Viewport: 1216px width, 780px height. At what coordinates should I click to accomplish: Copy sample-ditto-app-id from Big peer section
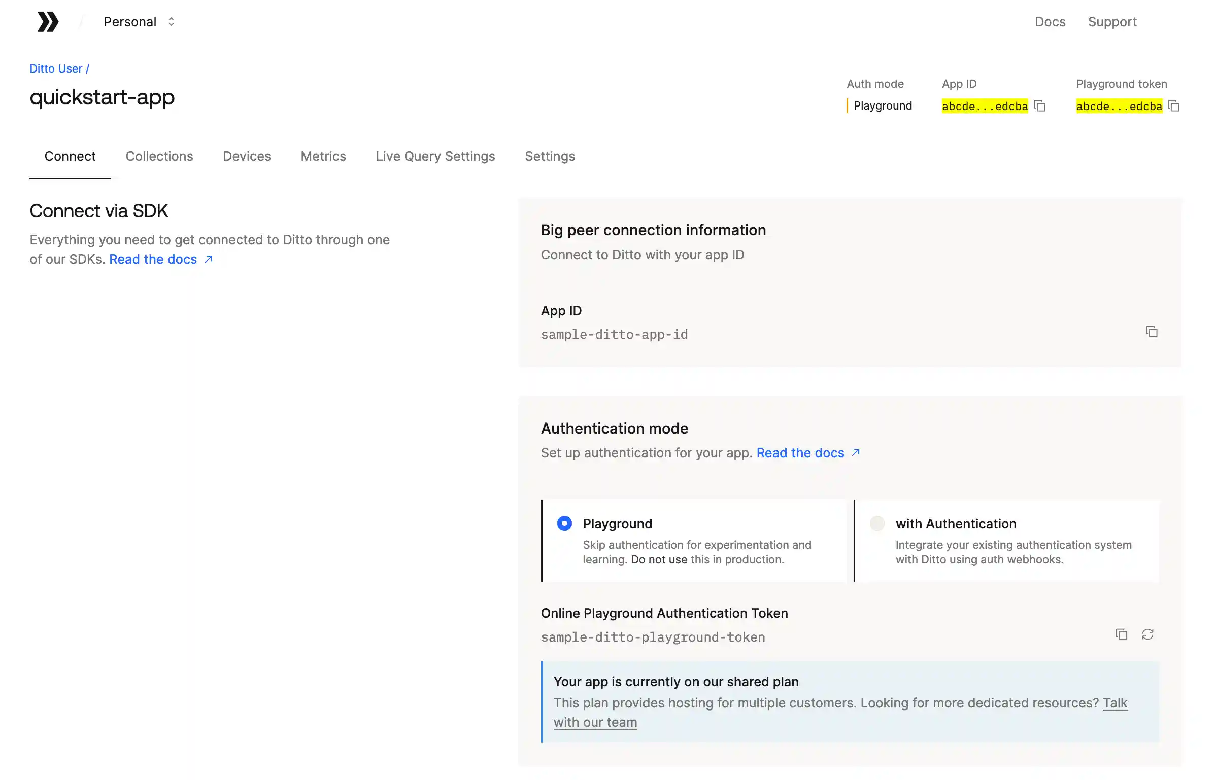coord(1152,332)
